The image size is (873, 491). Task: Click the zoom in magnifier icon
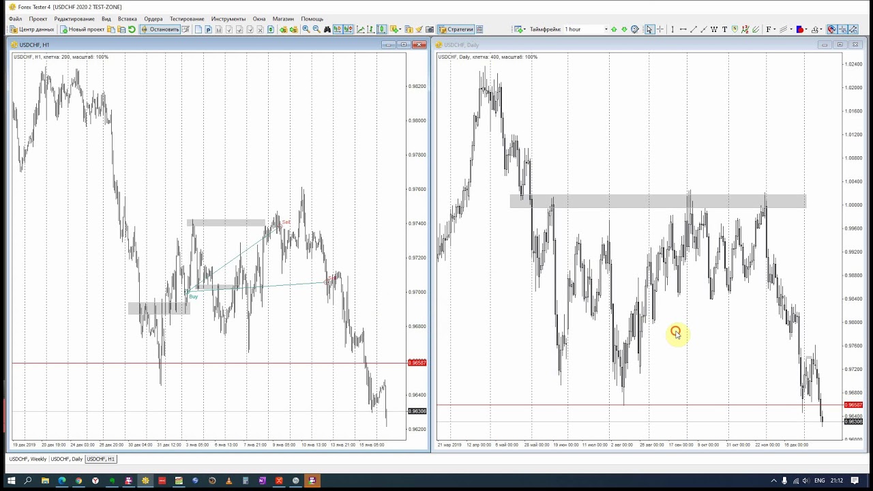click(306, 29)
